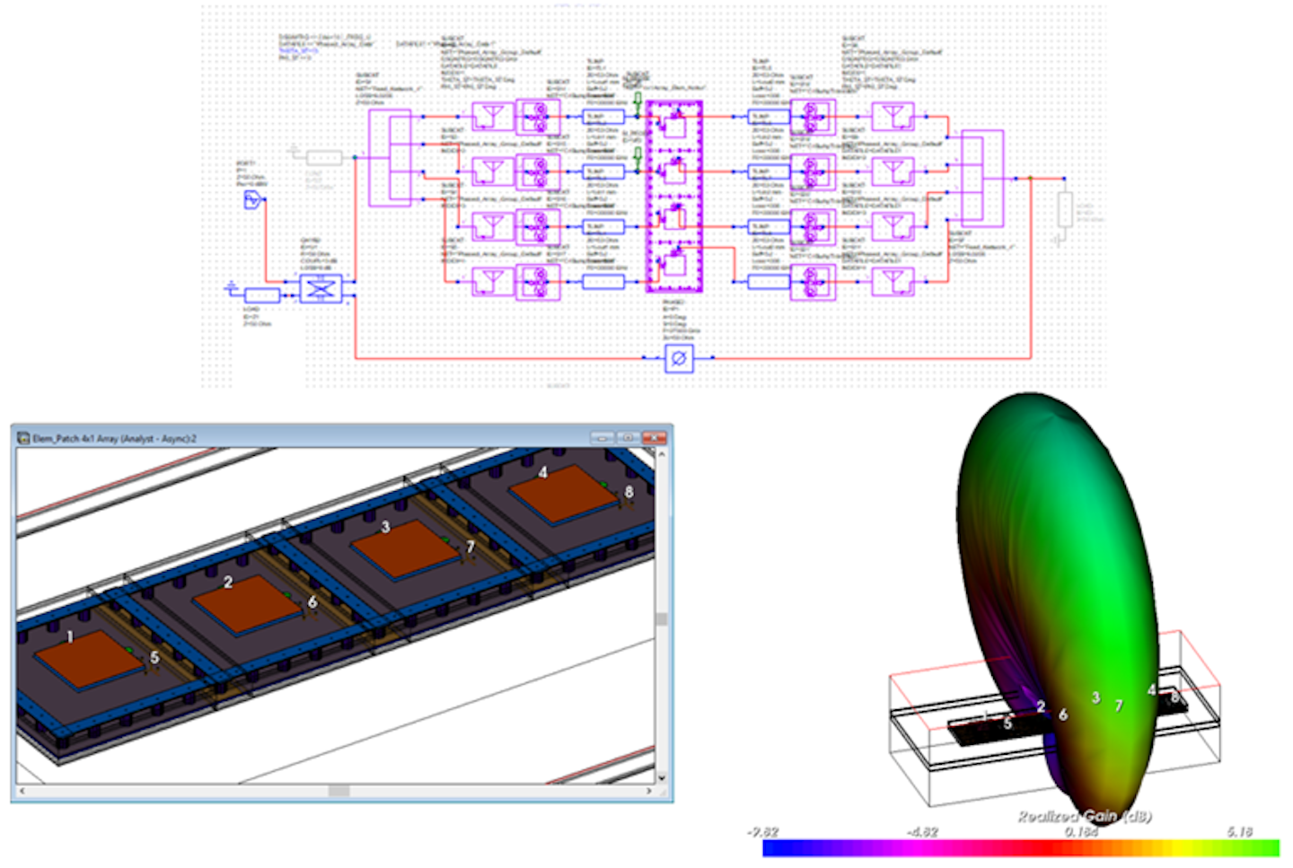Select the right purple feed network combiner block
The image size is (1293, 868).
click(981, 179)
